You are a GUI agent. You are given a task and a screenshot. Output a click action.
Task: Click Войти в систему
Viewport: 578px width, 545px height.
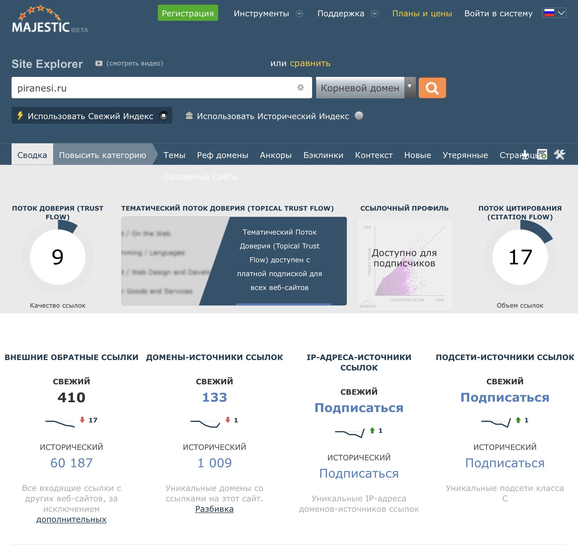point(498,14)
